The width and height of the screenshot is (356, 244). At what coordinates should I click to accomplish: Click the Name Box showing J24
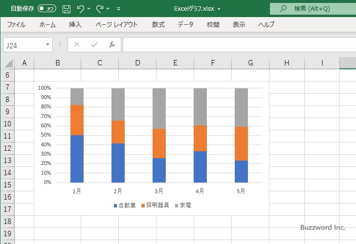pyautogui.click(x=24, y=45)
